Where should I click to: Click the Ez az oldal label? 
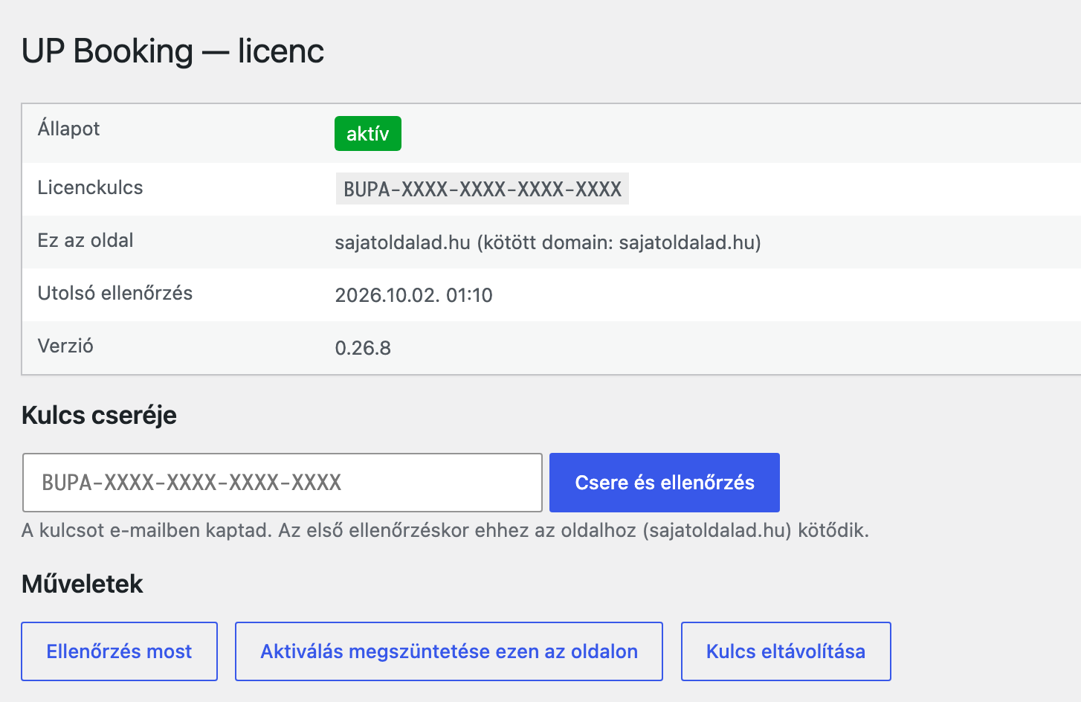coord(85,240)
